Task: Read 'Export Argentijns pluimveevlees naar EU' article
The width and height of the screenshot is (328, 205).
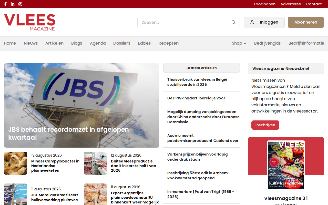Action: click(x=135, y=198)
